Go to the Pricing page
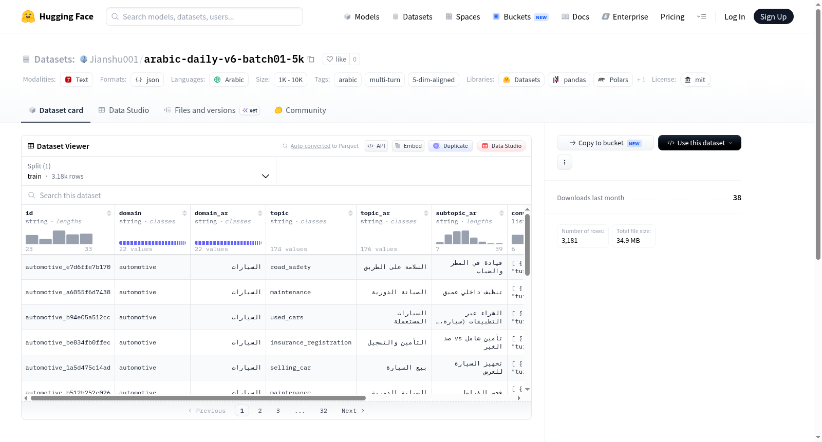822x442 pixels. 672,16
